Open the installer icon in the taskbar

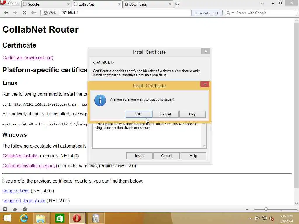95,218
